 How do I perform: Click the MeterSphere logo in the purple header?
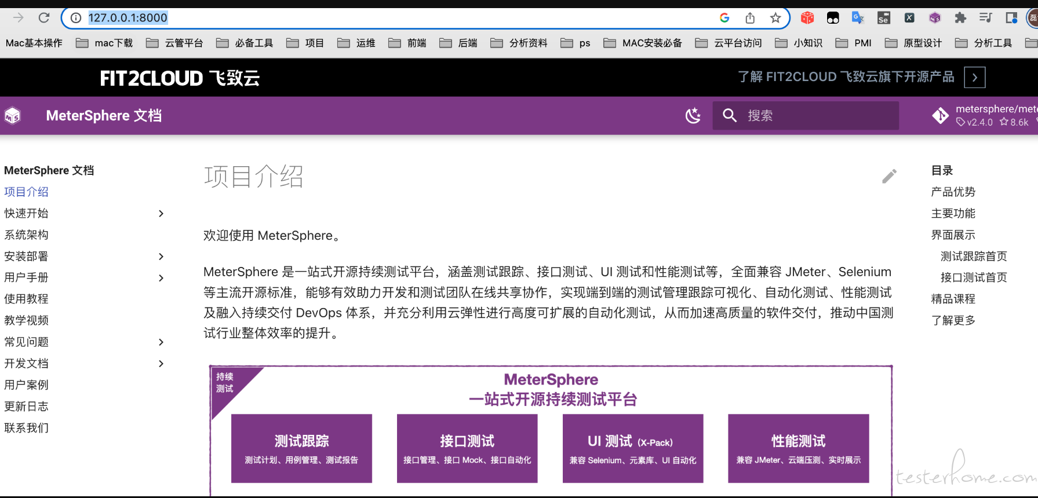[13, 116]
